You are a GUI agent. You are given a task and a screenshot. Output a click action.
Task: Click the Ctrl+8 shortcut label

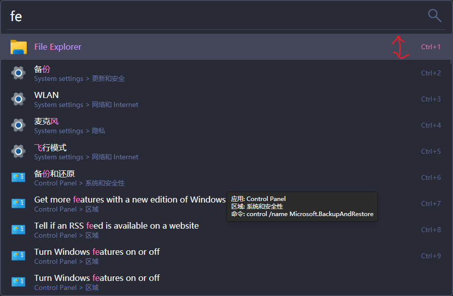[x=431, y=230]
